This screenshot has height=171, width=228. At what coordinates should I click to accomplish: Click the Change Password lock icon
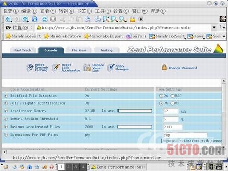click(164, 68)
